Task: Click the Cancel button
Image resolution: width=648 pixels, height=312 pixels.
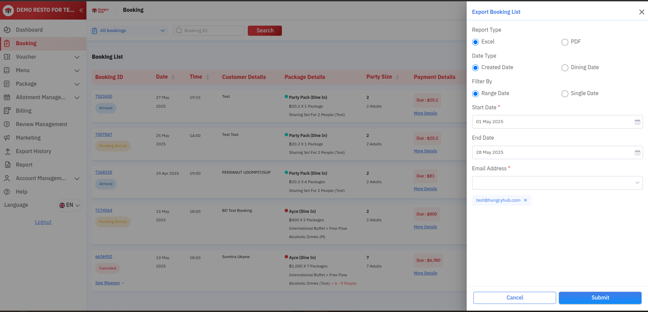Action: click(514, 298)
